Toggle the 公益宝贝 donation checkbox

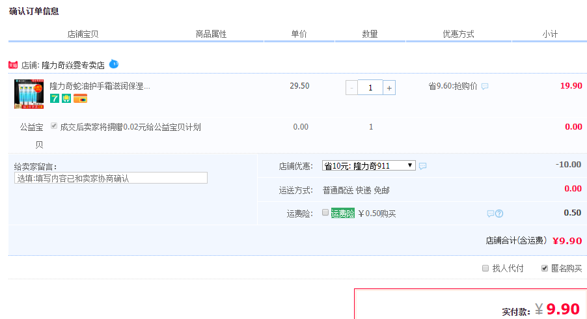tap(54, 126)
